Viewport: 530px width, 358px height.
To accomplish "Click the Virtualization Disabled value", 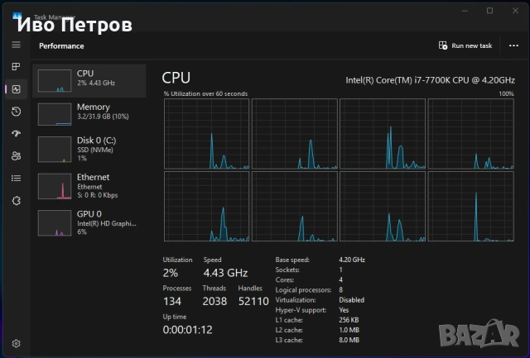I will (x=351, y=300).
